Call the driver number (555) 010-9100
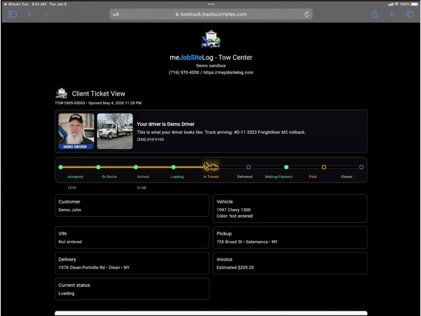The height and width of the screenshot is (316, 421). pyautogui.click(x=150, y=139)
